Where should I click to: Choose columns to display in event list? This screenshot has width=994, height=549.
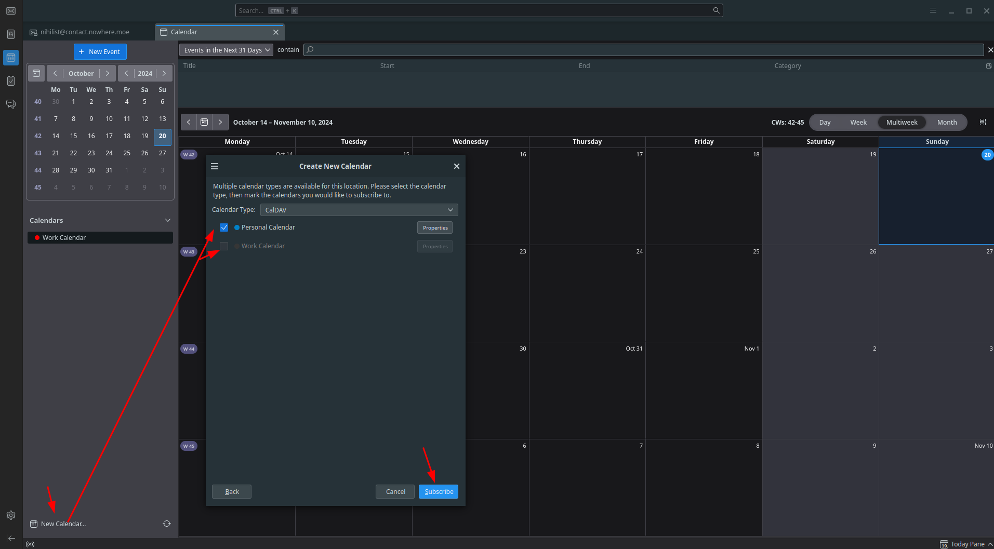point(989,66)
